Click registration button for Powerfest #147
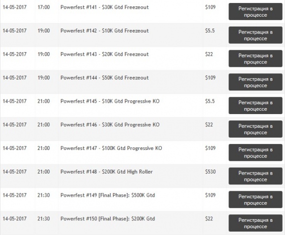The height and width of the screenshot is (235, 285). click(x=256, y=152)
